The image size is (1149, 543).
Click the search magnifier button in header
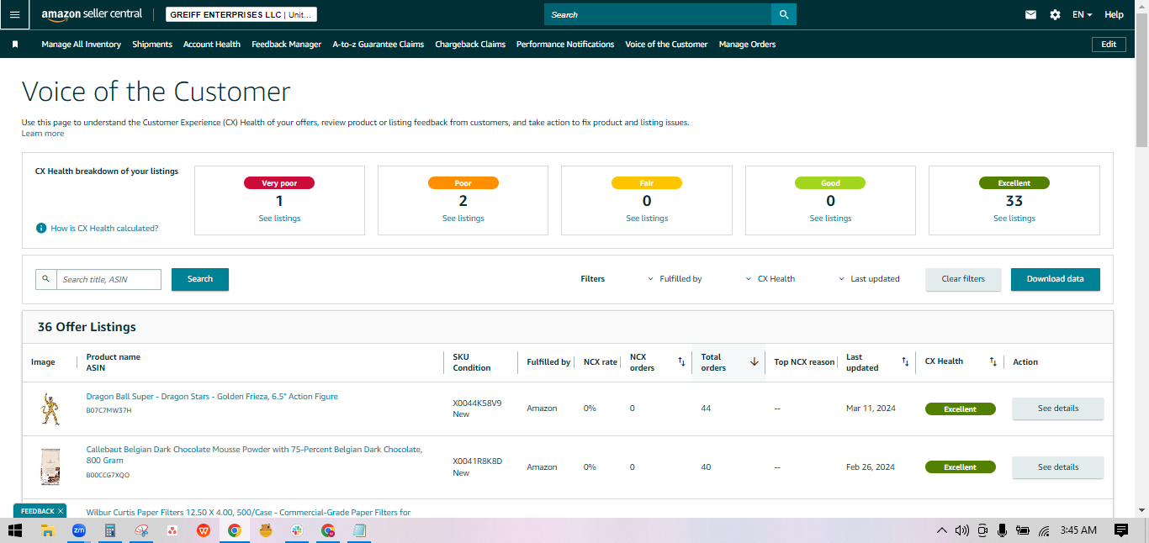pyautogui.click(x=784, y=14)
